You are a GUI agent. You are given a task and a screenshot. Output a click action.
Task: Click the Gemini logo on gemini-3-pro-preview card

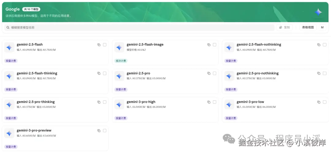point(9,133)
